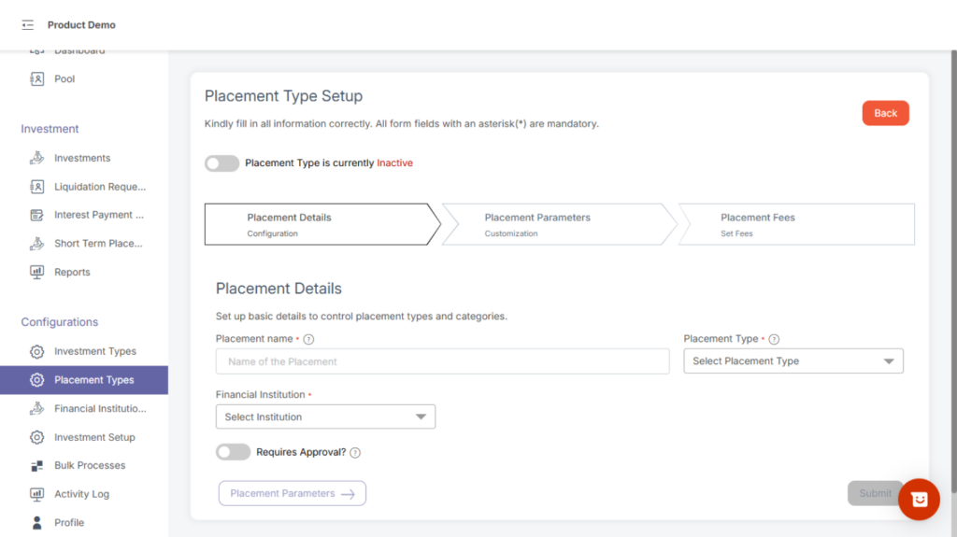This screenshot has height=537, width=957.
Task: Click the Placement Parameters next button
Action: [292, 493]
